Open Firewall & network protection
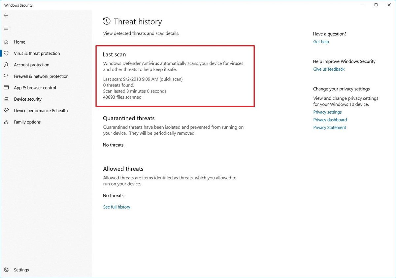This screenshot has width=396, height=278. tap(41, 76)
